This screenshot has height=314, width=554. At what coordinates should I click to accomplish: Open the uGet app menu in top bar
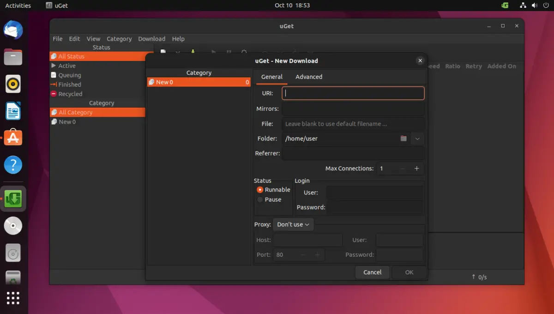57,6
